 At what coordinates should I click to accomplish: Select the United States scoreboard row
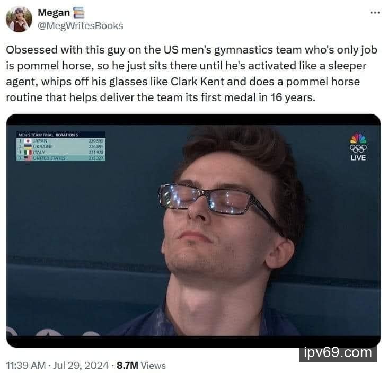pos(61,158)
